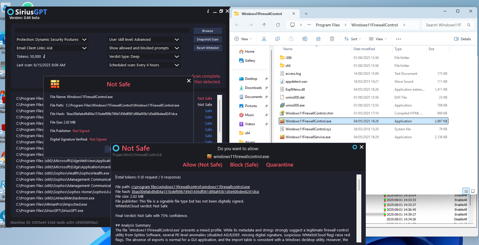Viewport: 479px width, 245px height.
Task: Switch to large thumbnails view at bottom right
Action: pyautogui.click(x=473, y=191)
